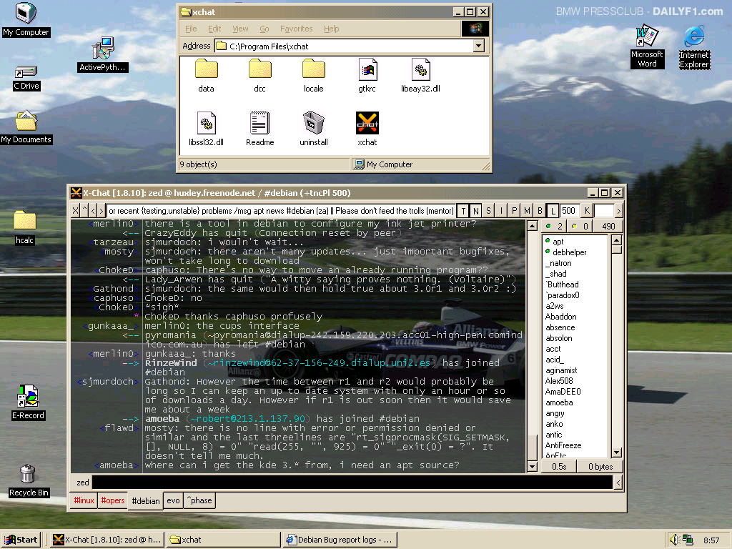Viewport: 732px width, 549px height.
Task: Select user debhelper in the userlist
Action: point(569,252)
